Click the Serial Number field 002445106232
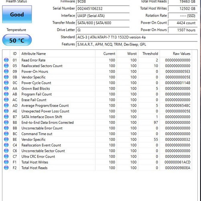This screenshot has height=201, width=201. 103,8
